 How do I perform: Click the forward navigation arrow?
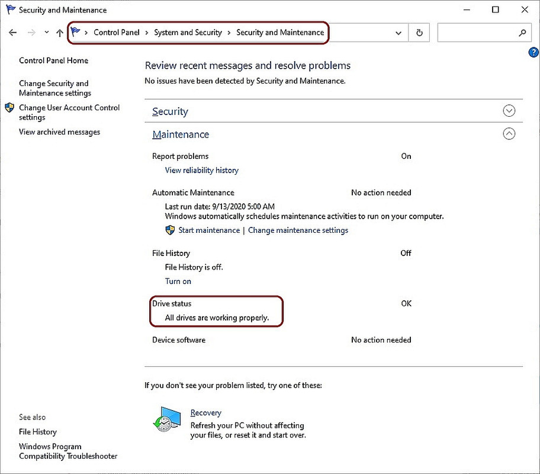tap(31, 33)
